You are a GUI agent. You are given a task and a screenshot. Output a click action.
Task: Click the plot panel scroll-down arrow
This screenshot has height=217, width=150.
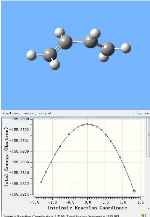tap(148, 208)
